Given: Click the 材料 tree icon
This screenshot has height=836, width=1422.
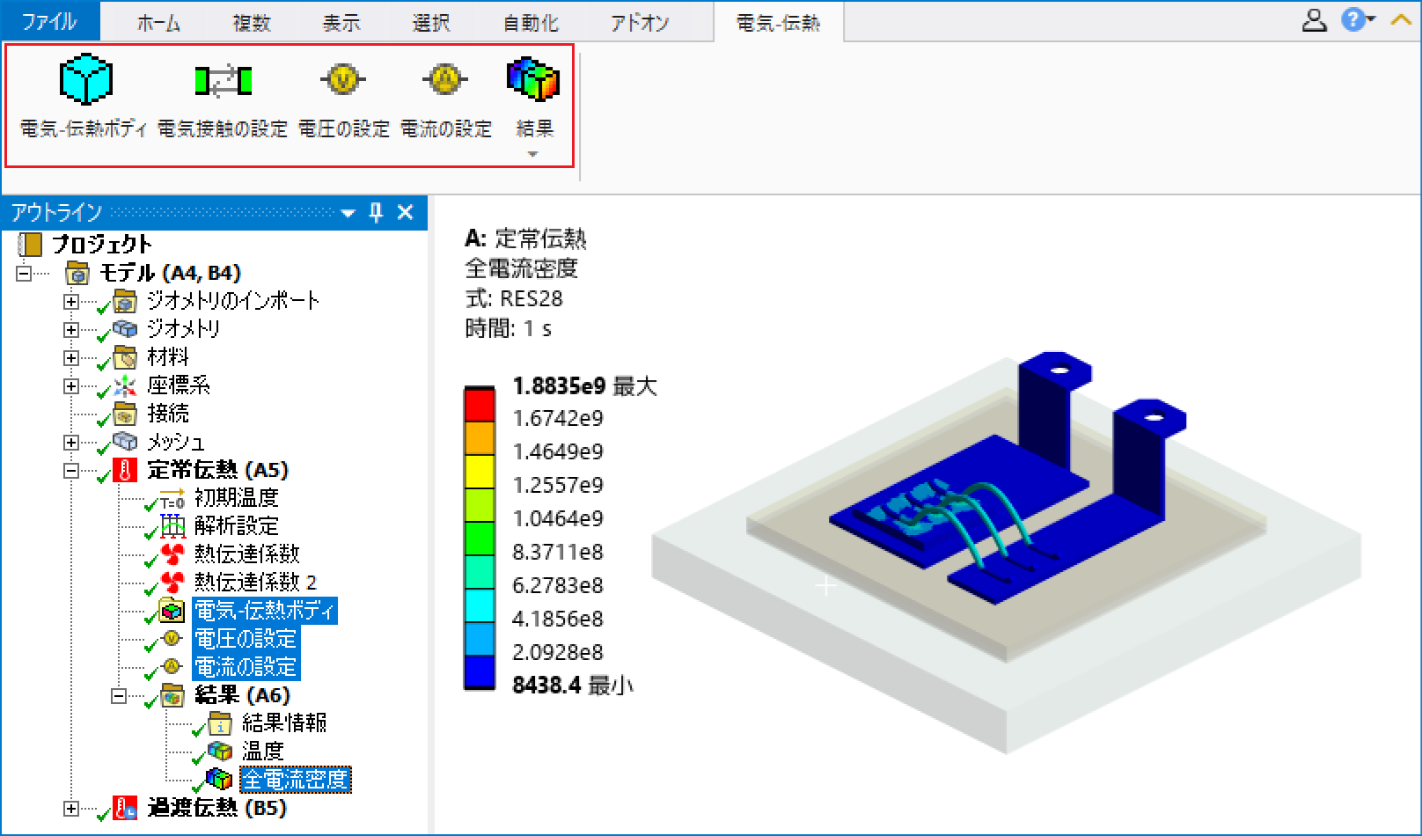Looking at the screenshot, I should click(x=125, y=357).
